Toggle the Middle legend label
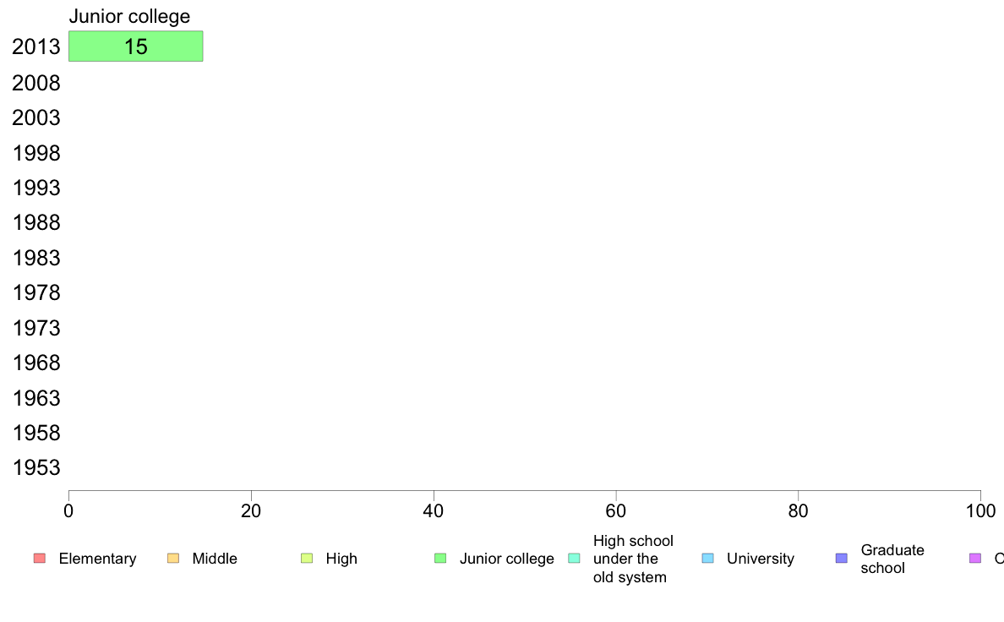This screenshot has width=1004, height=622. pyautogui.click(x=215, y=559)
